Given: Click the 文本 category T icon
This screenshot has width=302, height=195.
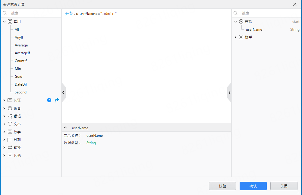Looking at the screenshot, I should (x=10, y=124).
